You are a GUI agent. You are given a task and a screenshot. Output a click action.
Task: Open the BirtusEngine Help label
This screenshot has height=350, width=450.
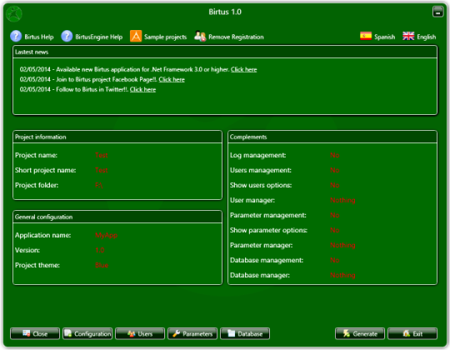[99, 37]
